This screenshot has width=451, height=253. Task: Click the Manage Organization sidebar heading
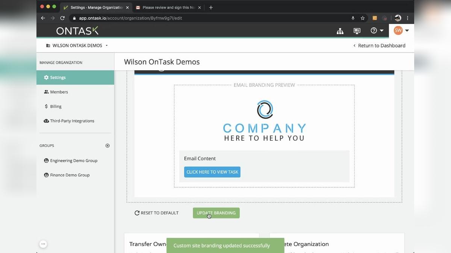click(61, 63)
